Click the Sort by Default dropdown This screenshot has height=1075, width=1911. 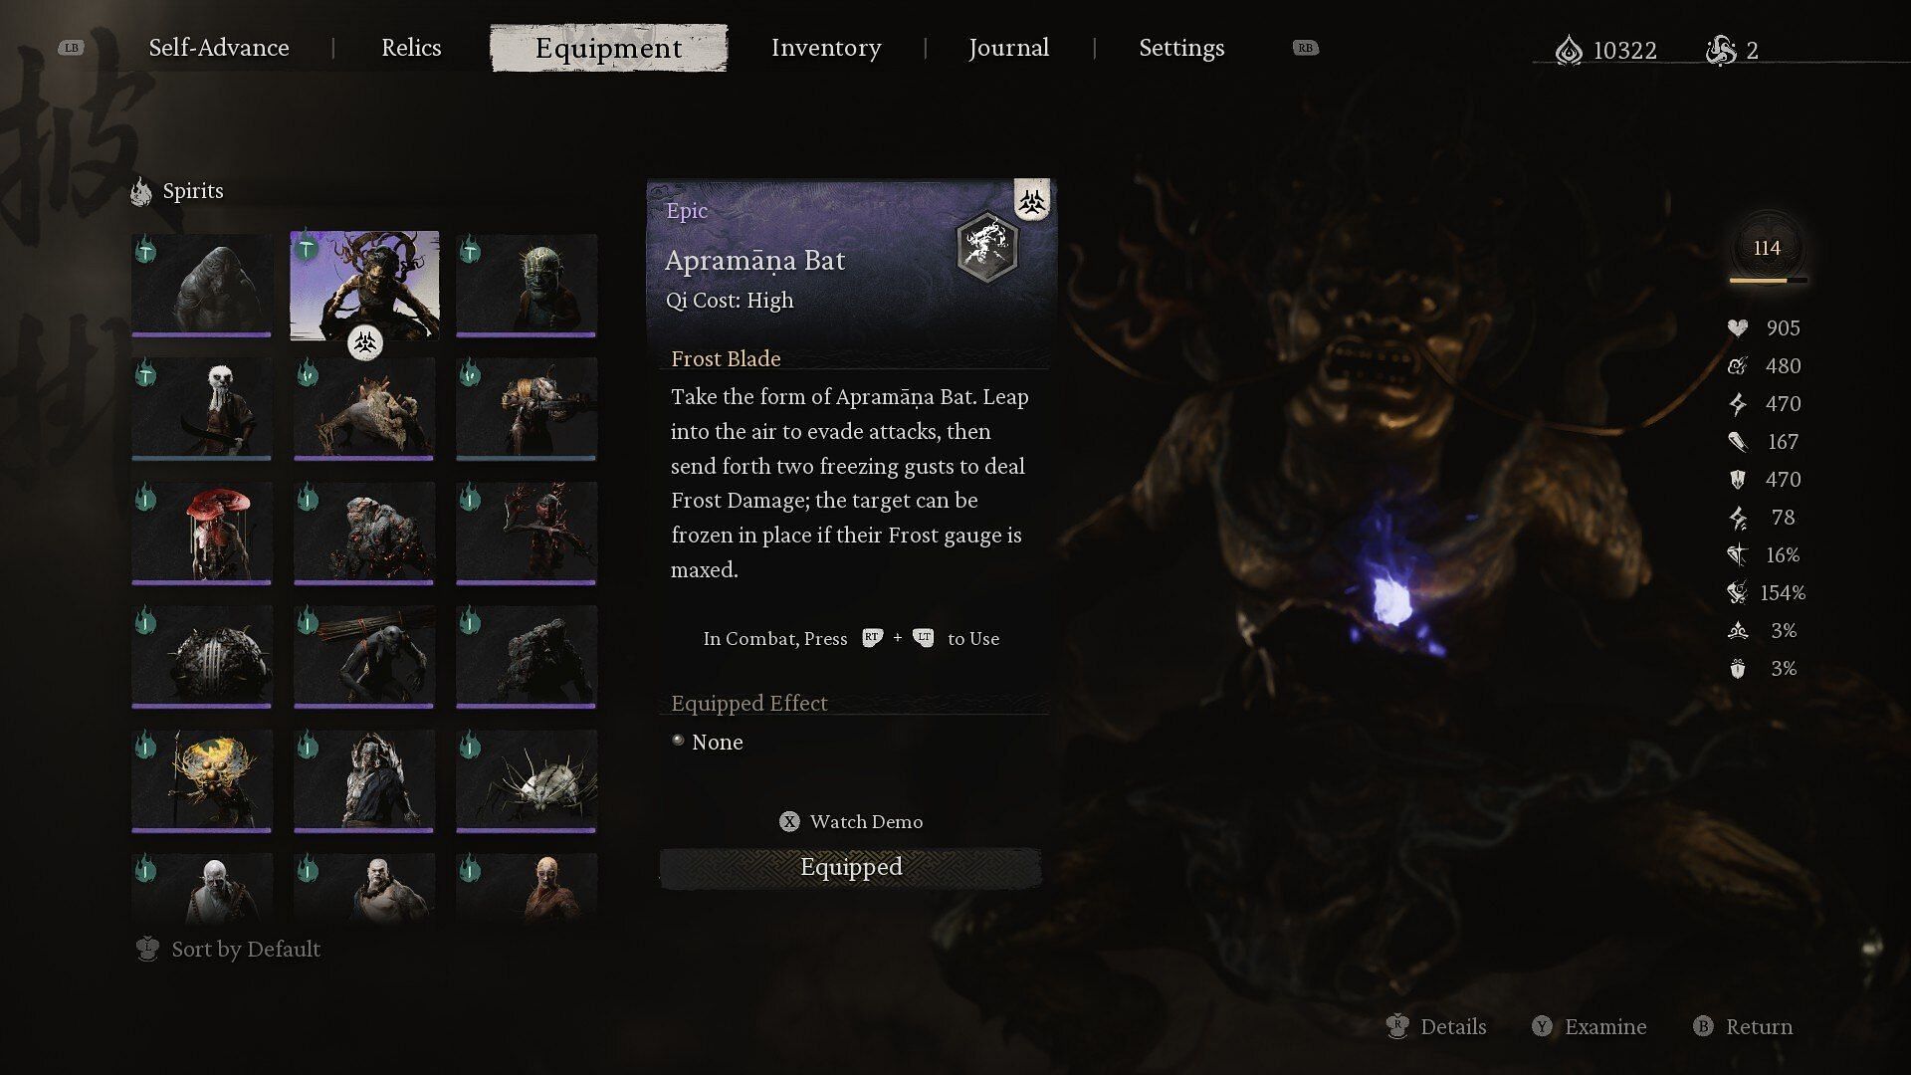coord(244,948)
